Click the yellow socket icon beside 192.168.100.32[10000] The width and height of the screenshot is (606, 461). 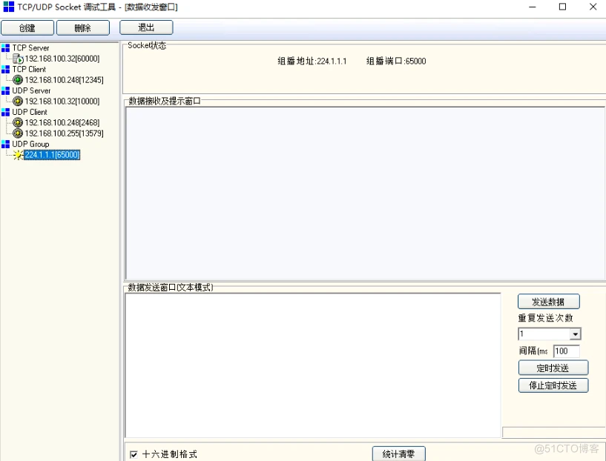pos(17,101)
